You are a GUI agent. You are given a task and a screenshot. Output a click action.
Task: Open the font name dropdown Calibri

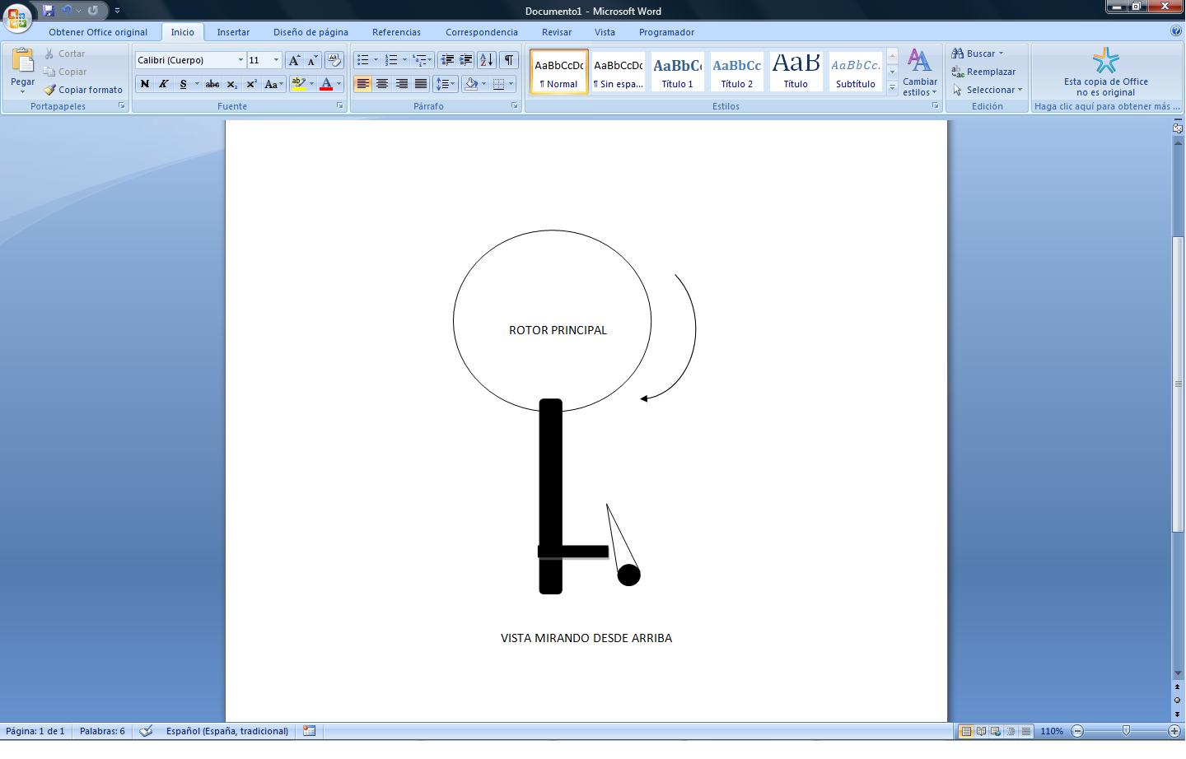[240, 60]
